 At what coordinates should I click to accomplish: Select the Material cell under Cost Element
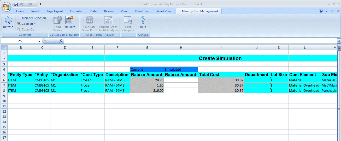[x=305, y=80]
